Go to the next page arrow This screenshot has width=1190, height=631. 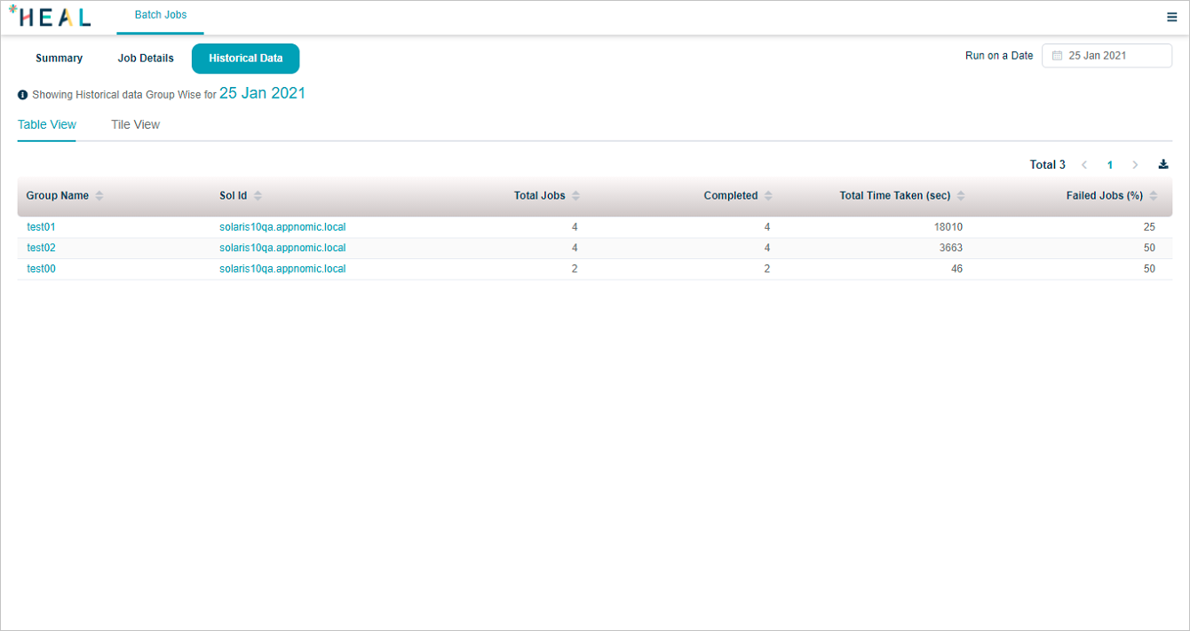(1135, 165)
